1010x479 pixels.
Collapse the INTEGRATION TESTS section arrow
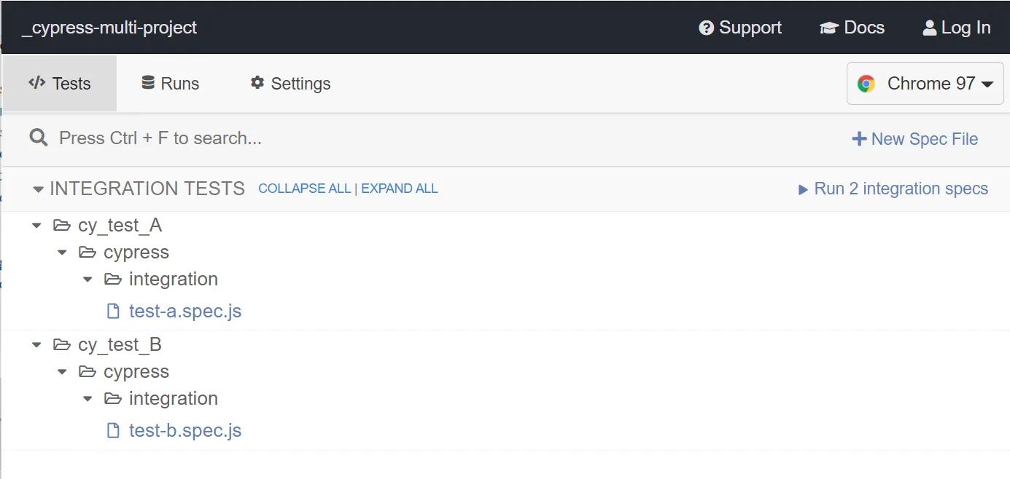[39, 189]
